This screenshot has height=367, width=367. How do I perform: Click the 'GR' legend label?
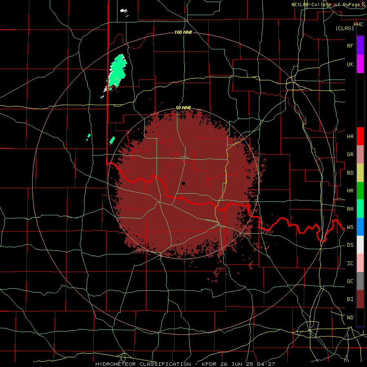pyautogui.click(x=350, y=155)
